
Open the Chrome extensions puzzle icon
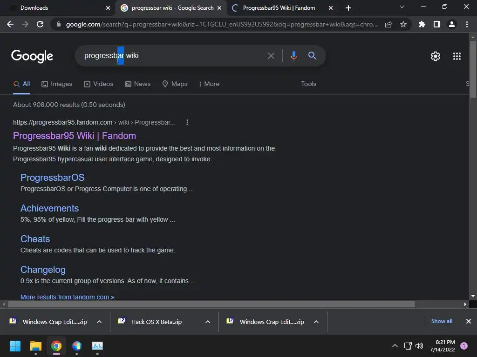422,24
